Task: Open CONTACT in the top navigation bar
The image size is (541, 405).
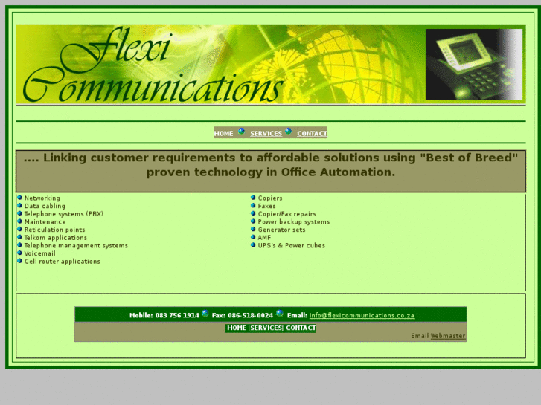Action: click(312, 134)
